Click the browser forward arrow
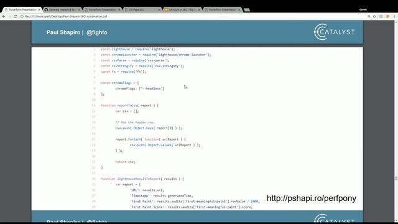Image resolution: width=398 pixels, height=224 pixels. point(9,16)
